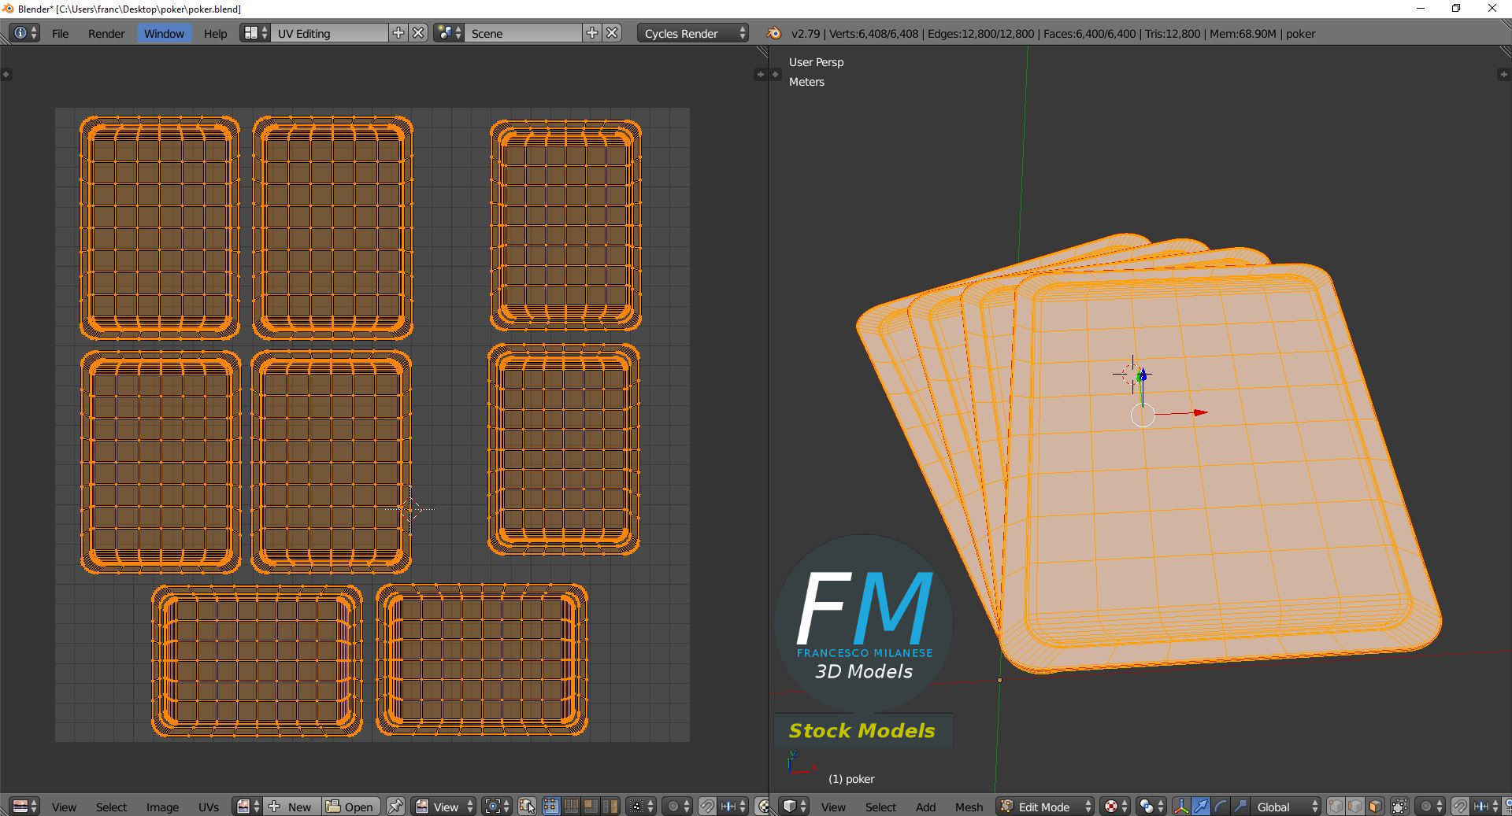This screenshot has height=816, width=1512.
Task: Open the scene browse selector
Action: [449, 33]
